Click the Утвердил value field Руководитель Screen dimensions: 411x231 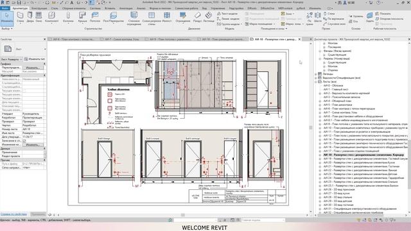coord(33,114)
